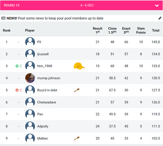Select the Pan player row avatar
Screen dimensions: 163x146
coord(30,114)
